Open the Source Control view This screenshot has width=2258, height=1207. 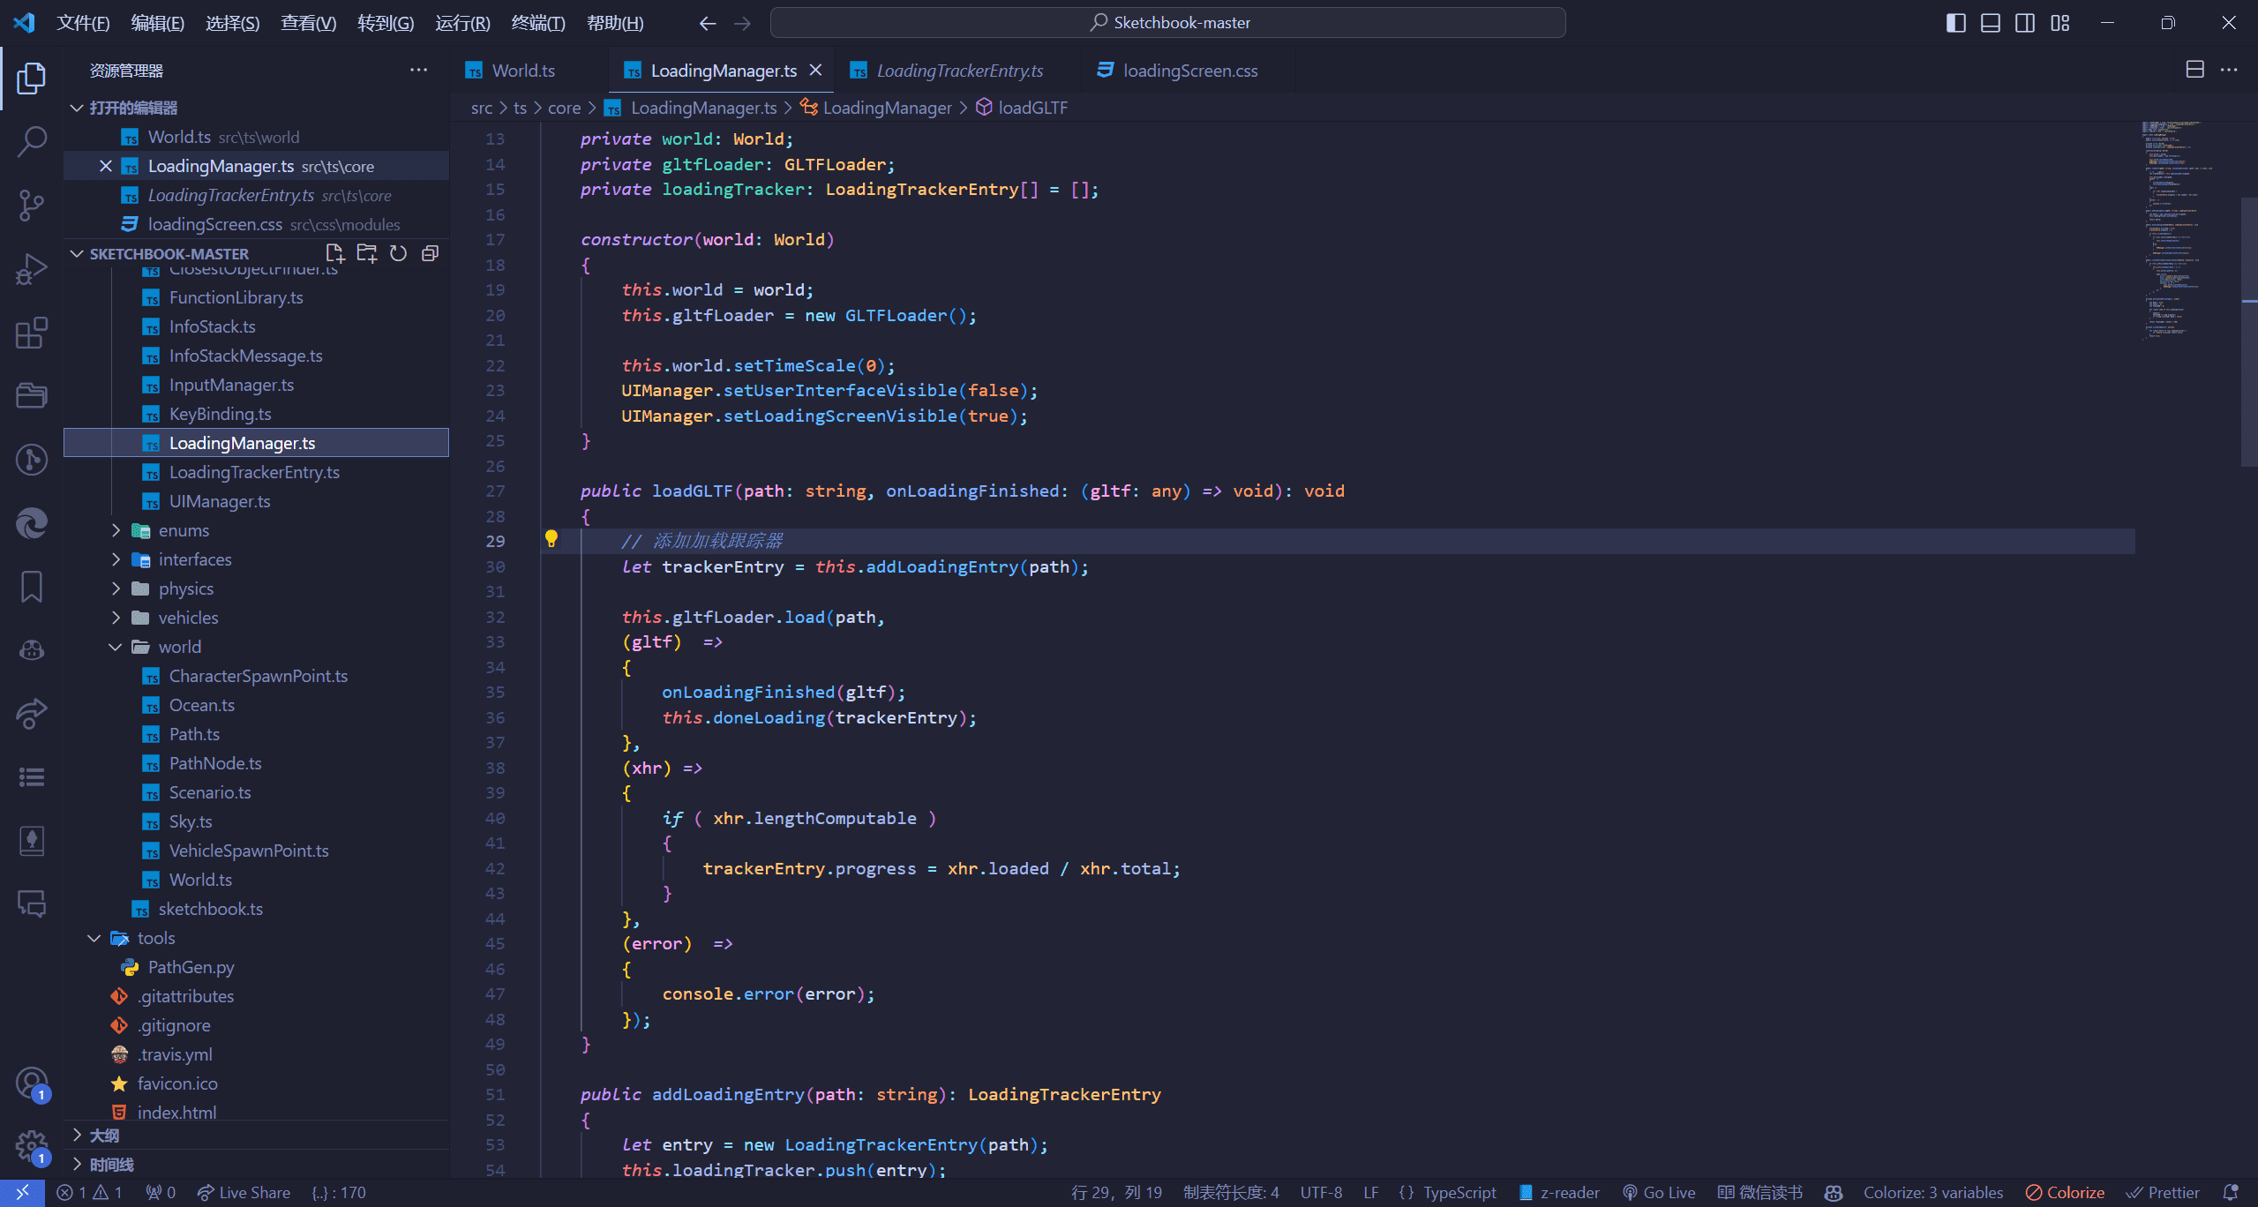pos(32,205)
